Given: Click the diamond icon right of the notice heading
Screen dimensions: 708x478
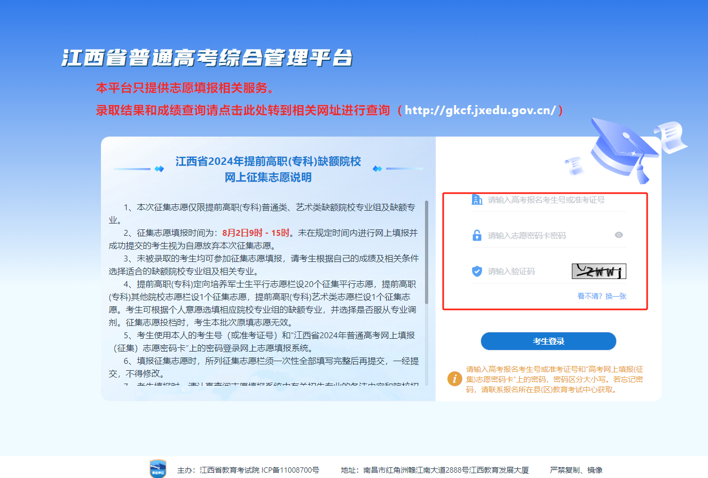Looking at the screenshot, I should tap(377, 169).
